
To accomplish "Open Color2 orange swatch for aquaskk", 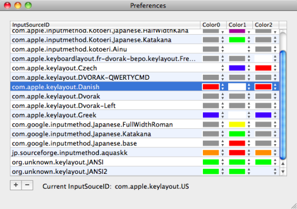I will [x=263, y=153].
